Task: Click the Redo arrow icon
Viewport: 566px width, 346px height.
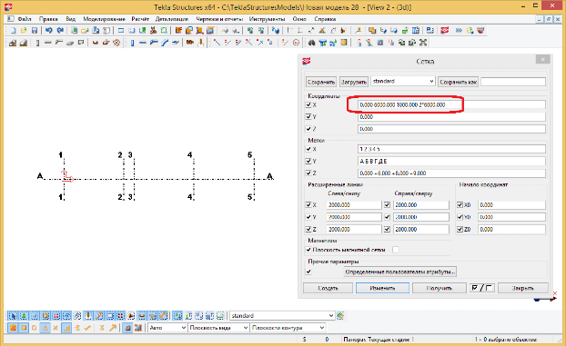Action: [x=60, y=31]
